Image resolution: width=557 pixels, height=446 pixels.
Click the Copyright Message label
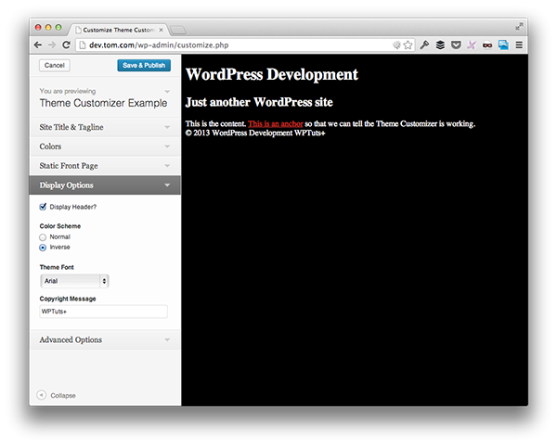click(x=68, y=299)
